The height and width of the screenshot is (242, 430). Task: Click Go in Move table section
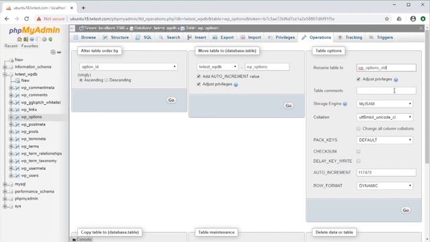(x=288, y=106)
